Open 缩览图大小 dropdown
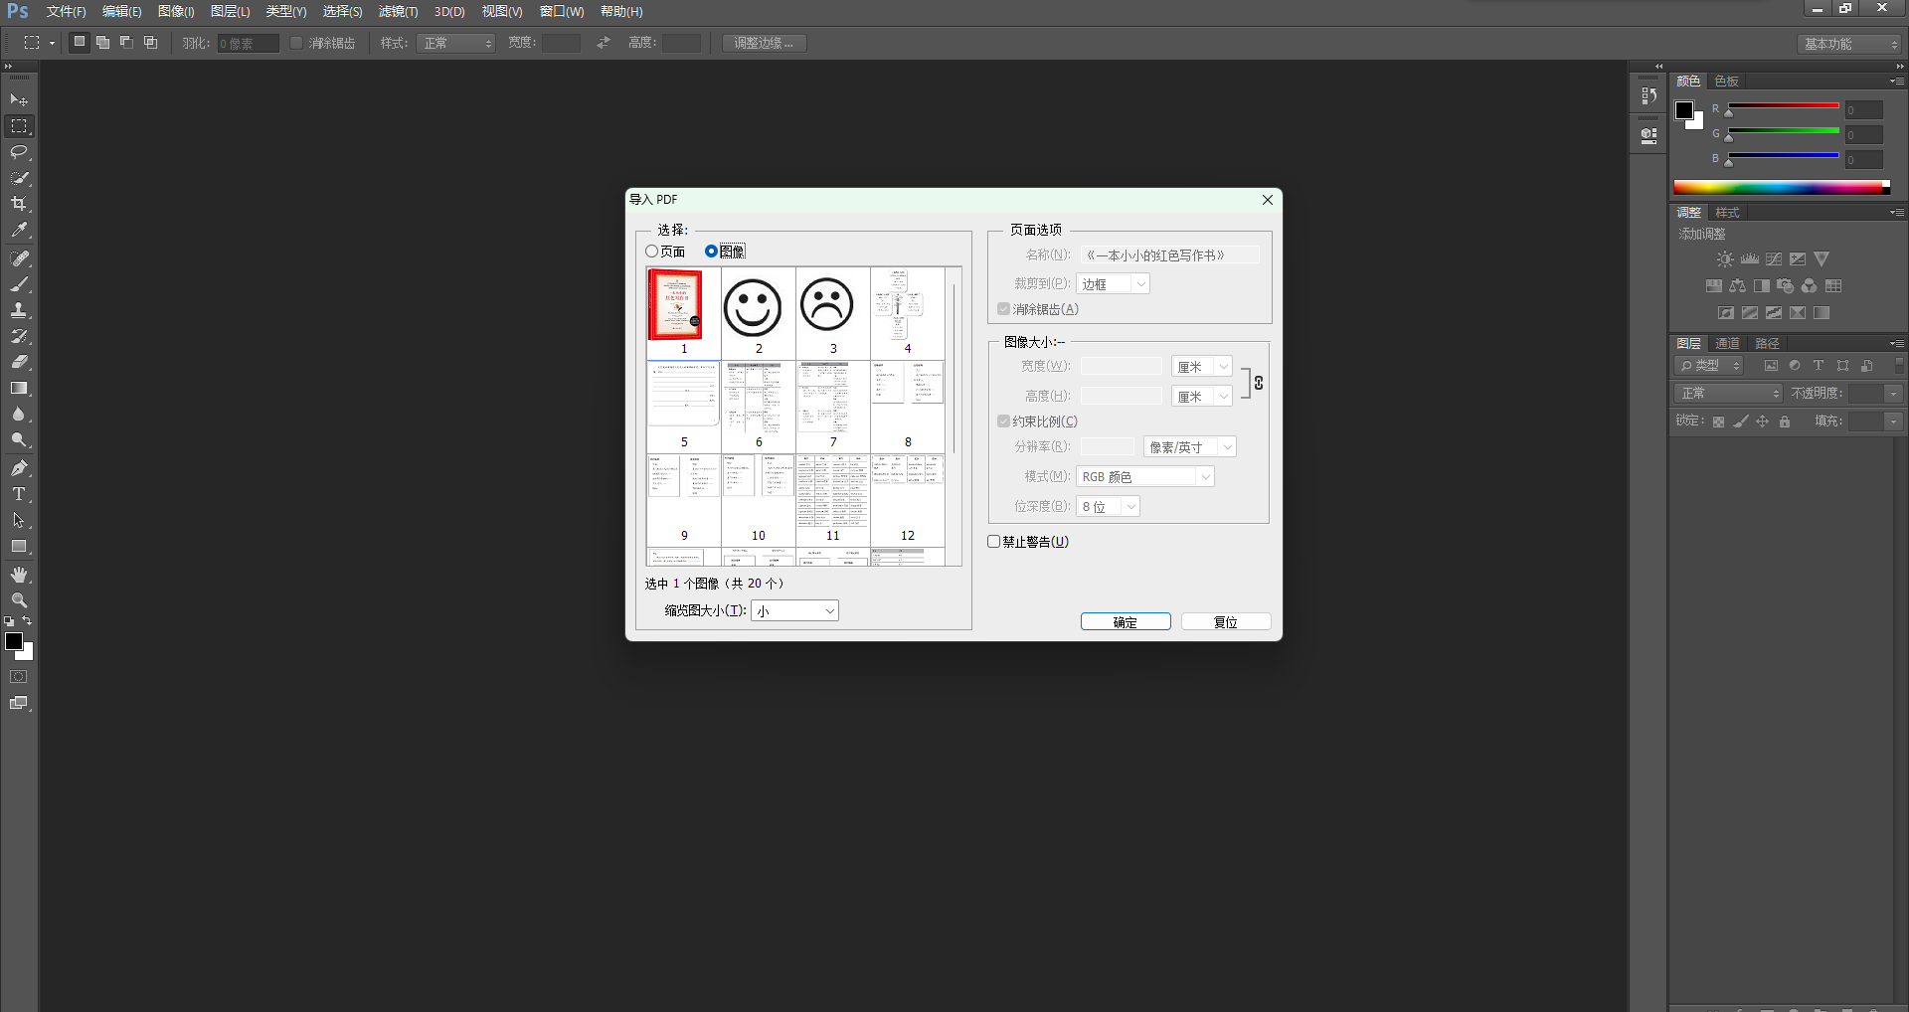 [x=794, y=610]
